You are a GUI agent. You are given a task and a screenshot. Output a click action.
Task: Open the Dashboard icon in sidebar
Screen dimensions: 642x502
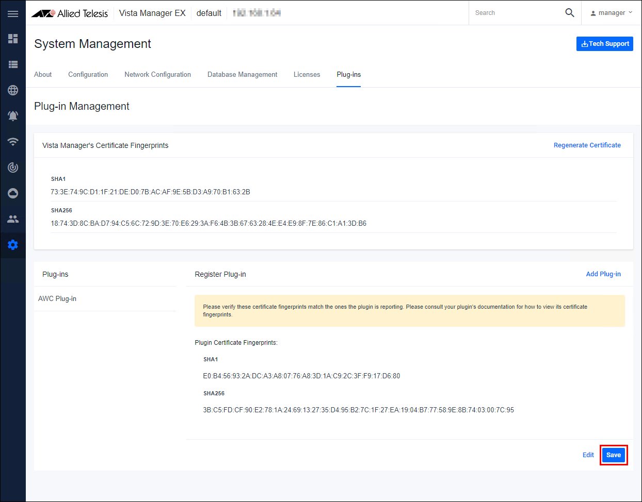(13, 39)
